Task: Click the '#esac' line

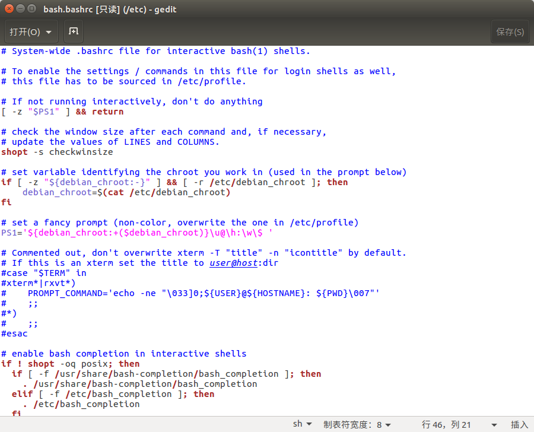Action: 14,333
